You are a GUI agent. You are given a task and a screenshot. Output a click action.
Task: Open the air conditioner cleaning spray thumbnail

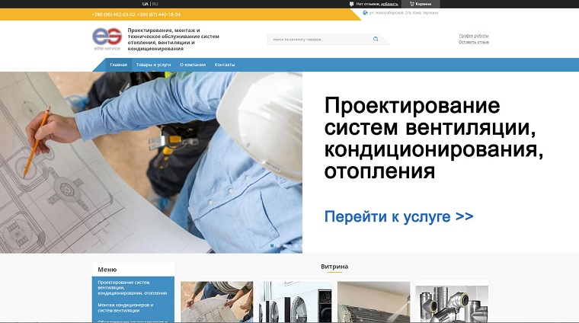(374, 302)
